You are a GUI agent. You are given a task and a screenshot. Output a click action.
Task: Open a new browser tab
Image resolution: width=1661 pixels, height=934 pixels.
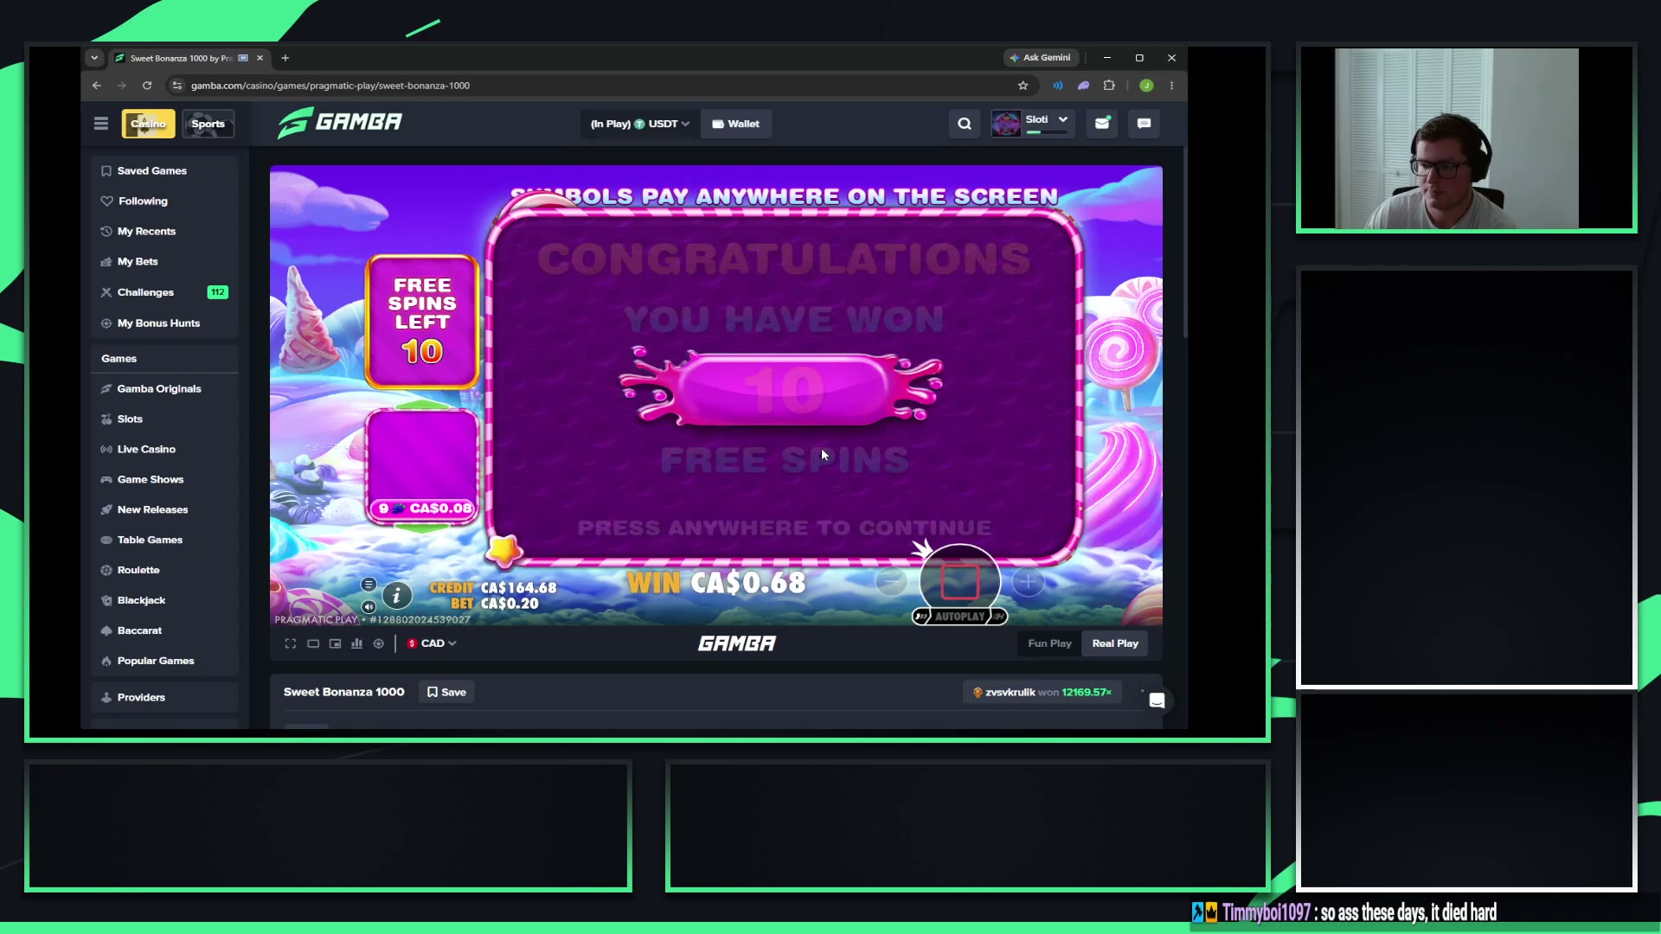[x=285, y=58]
